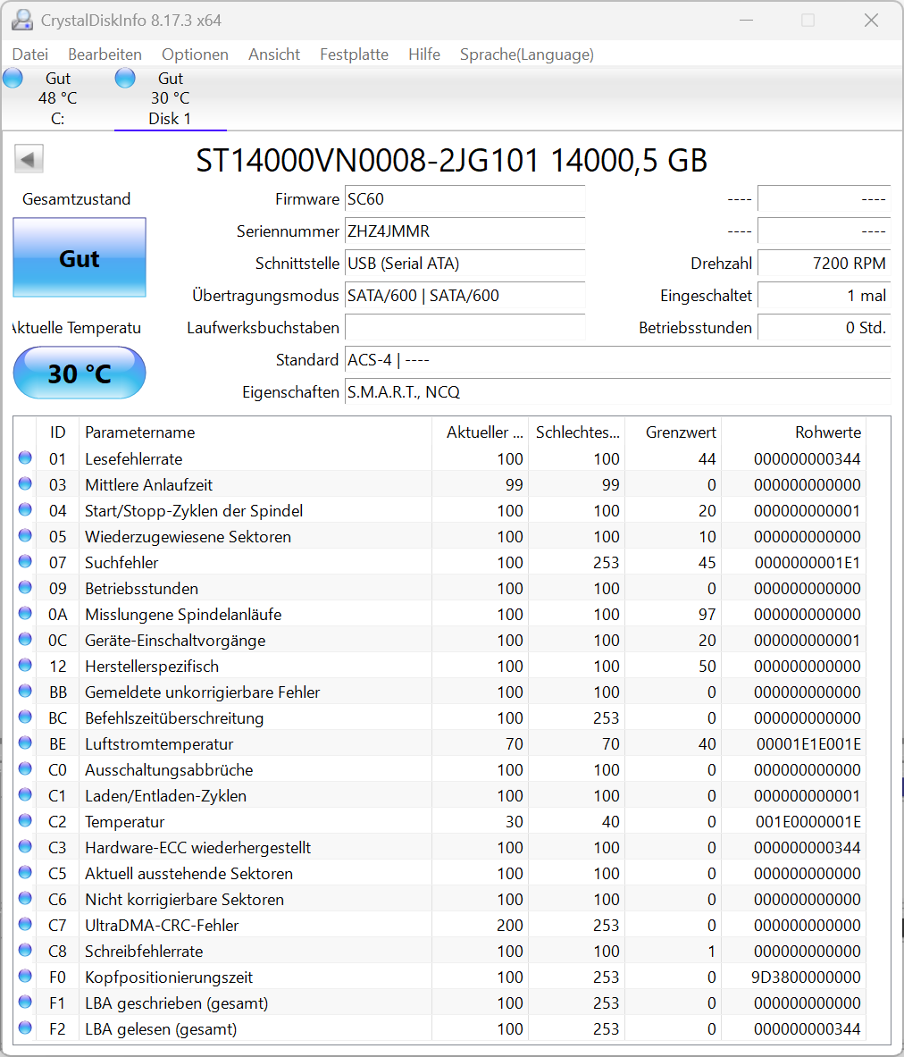Click status orb of LBA gelesen (gesamt) row

point(25,1028)
